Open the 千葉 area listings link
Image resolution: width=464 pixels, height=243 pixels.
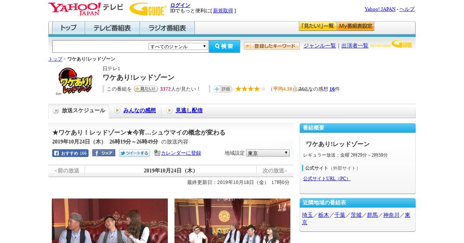[340, 215]
